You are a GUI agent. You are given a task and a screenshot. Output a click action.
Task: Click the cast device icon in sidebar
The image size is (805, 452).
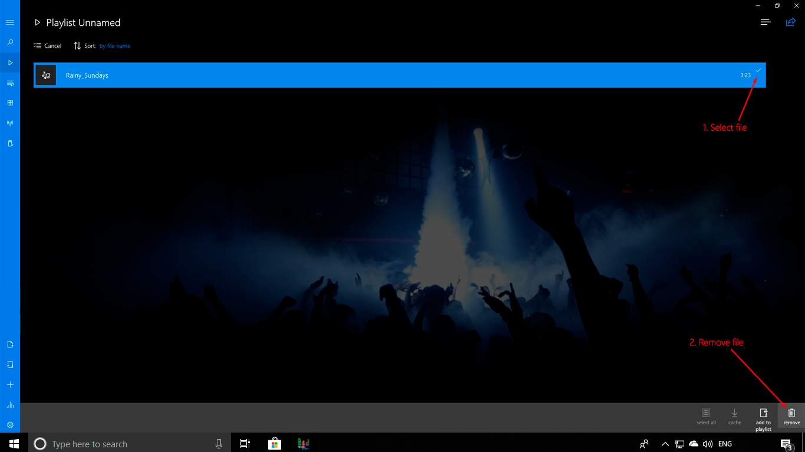[9, 143]
